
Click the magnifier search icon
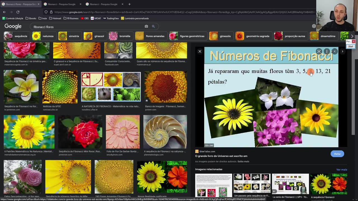(x=153, y=27)
